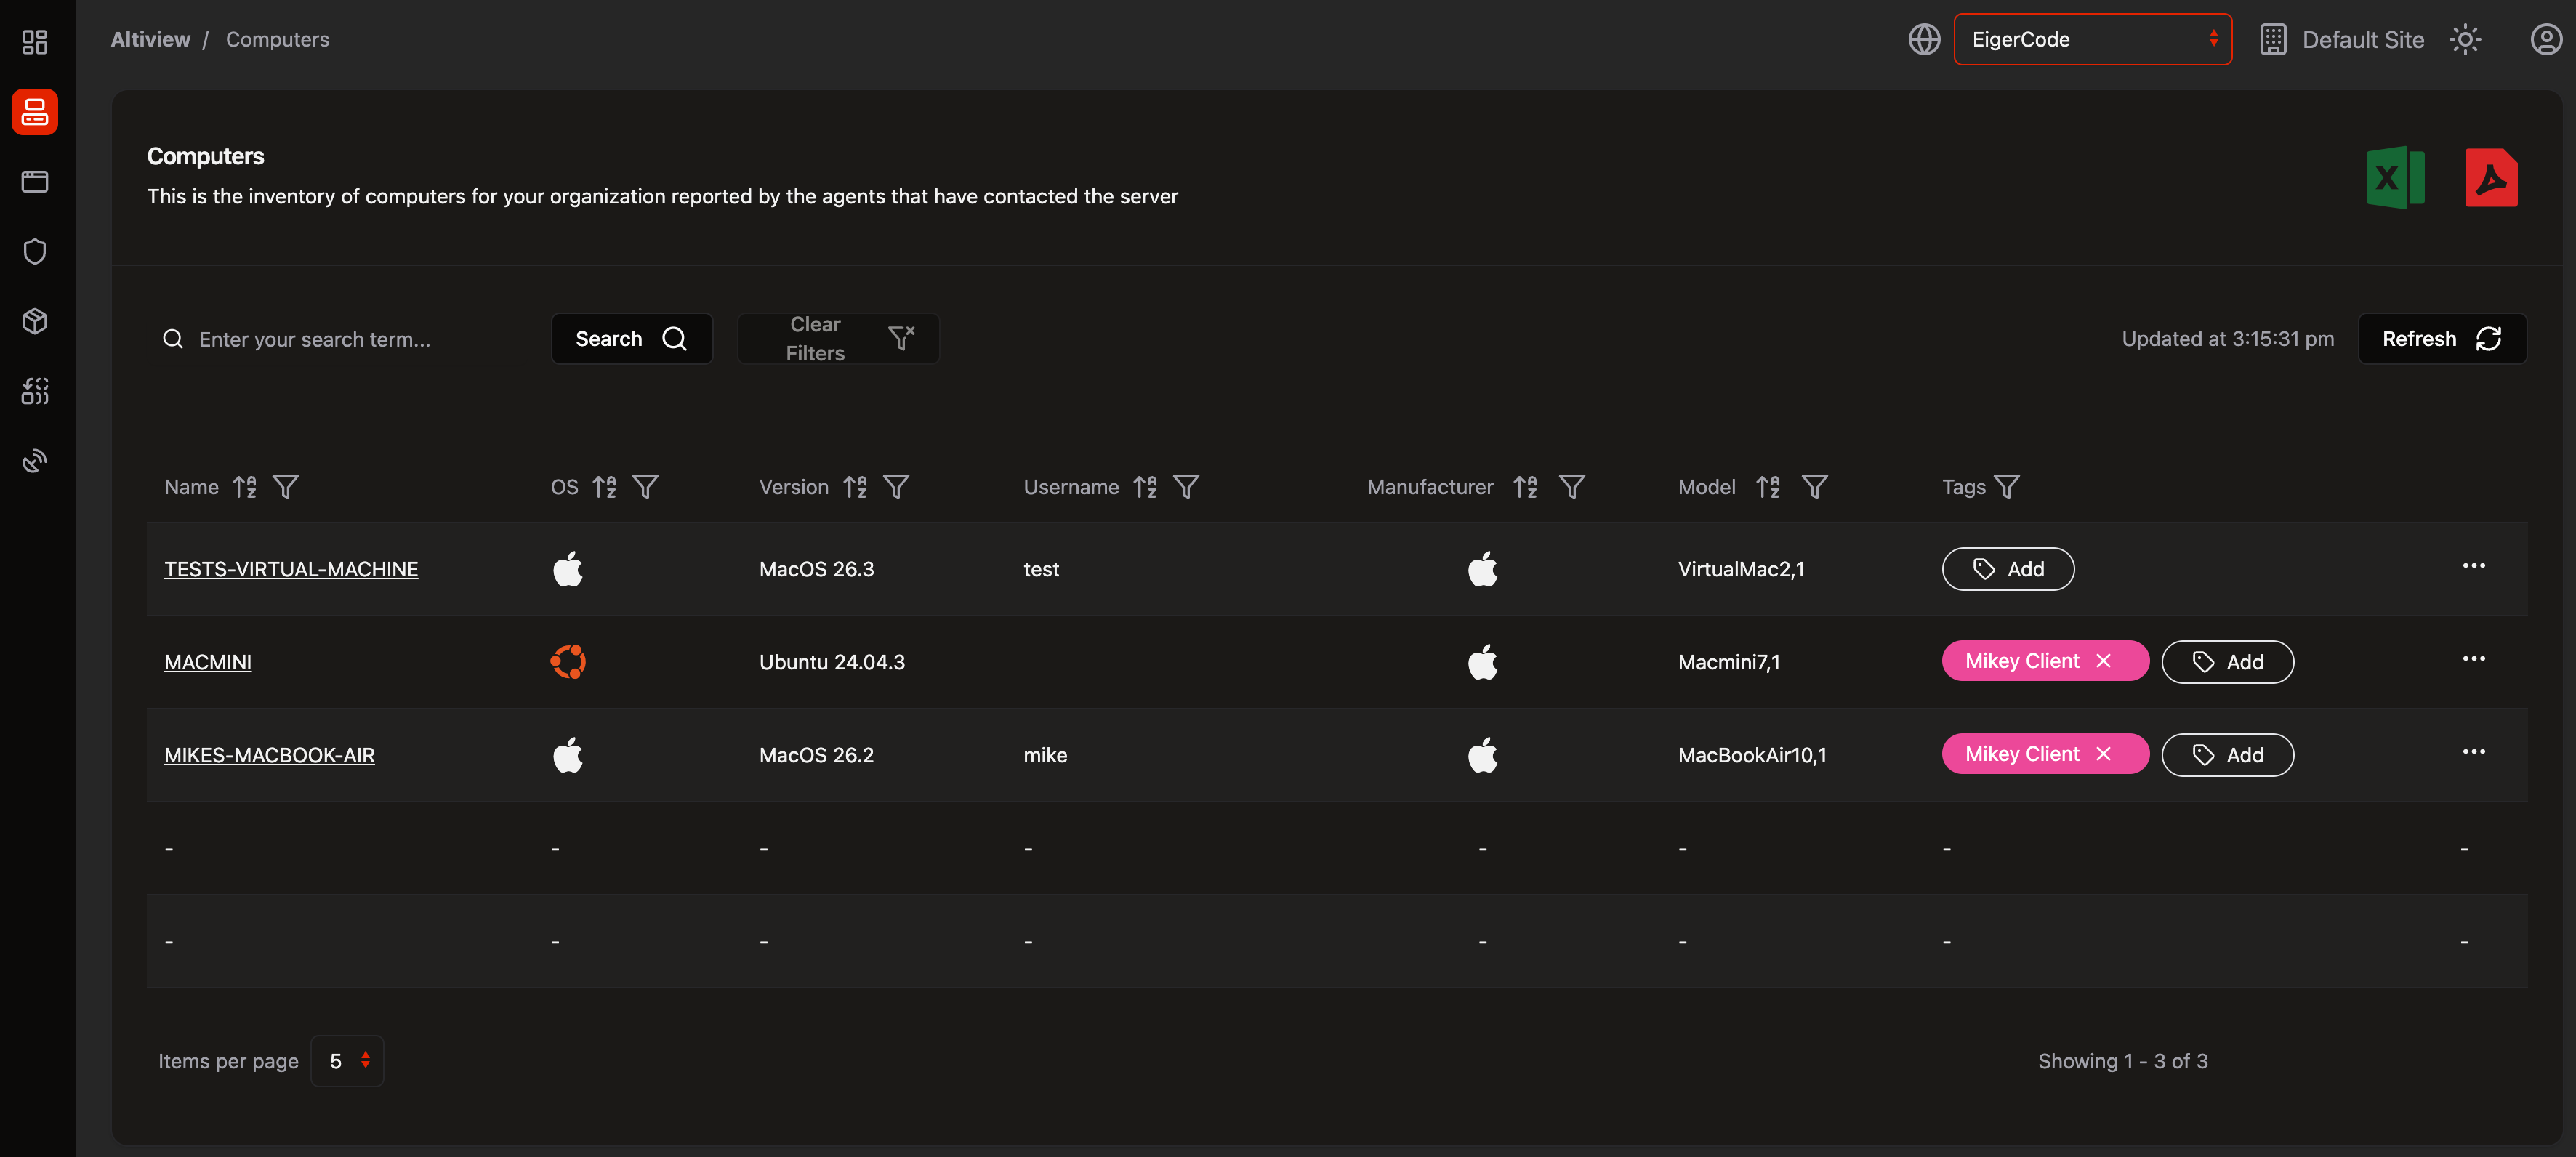
Task: Open the EigerCode organization dropdown
Action: point(2092,39)
